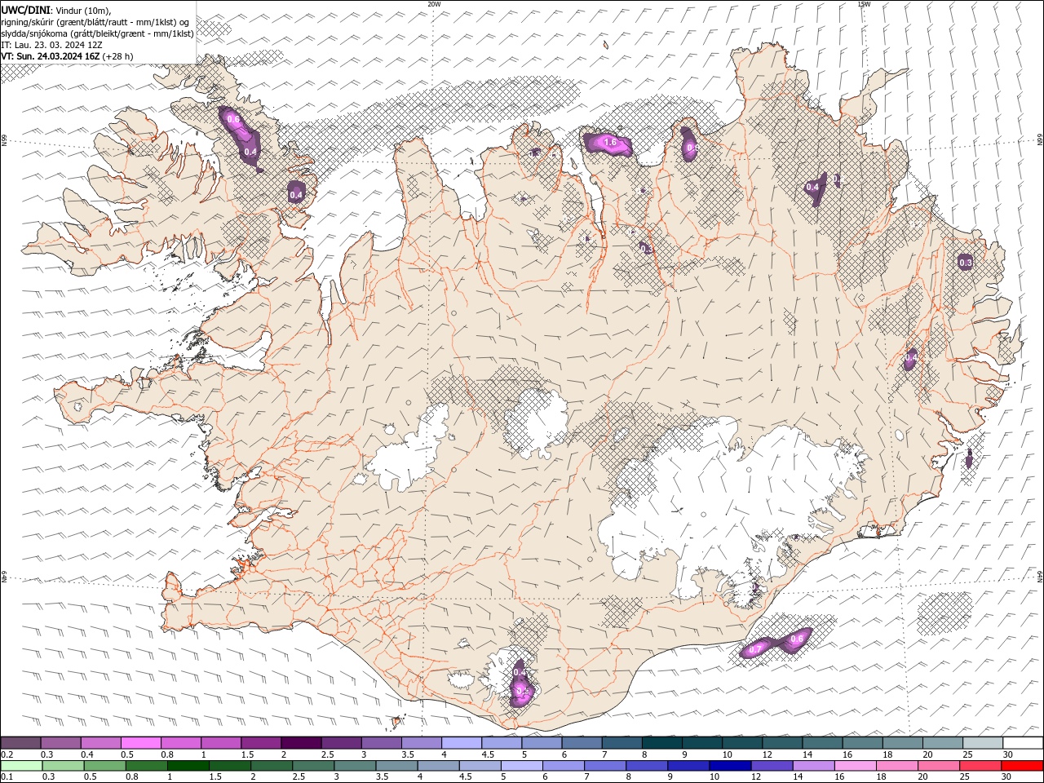Pick the lower legend swatch labeled 2.5

[314, 766]
